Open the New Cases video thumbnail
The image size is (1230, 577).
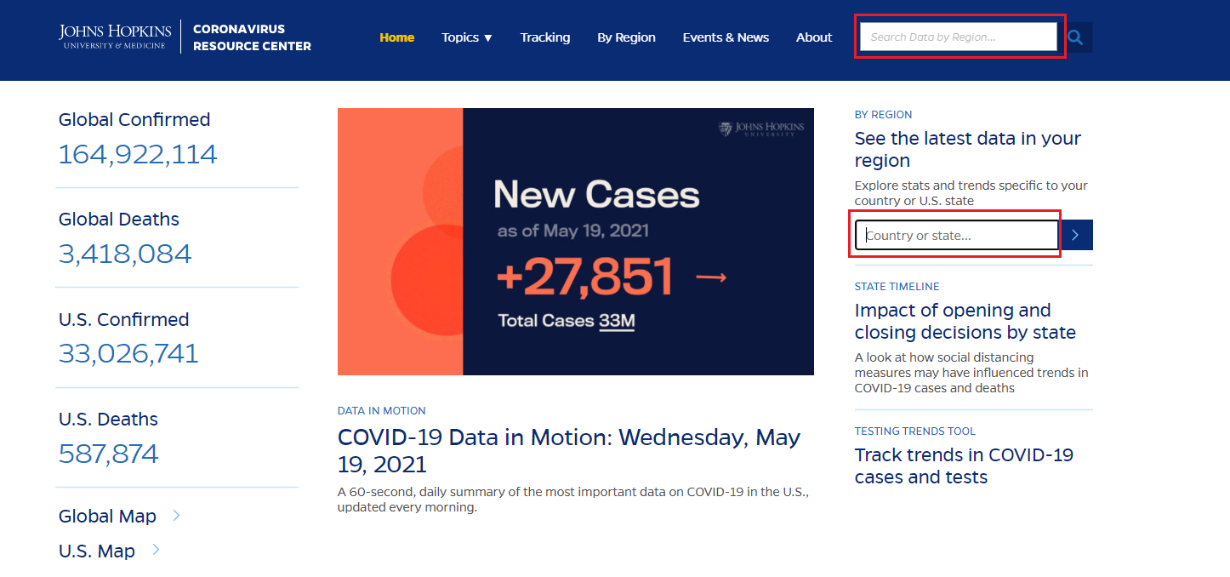tap(576, 242)
